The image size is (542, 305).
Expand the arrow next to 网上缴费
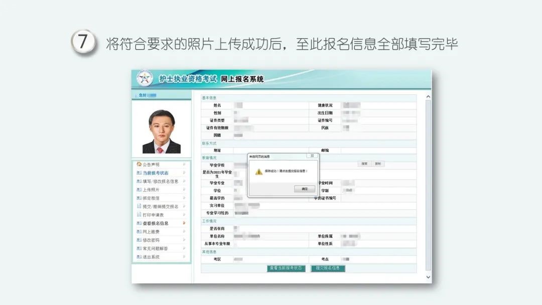(x=184, y=232)
